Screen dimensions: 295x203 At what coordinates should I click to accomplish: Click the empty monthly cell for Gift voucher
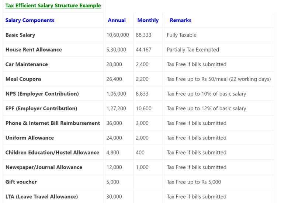(x=148, y=182)
